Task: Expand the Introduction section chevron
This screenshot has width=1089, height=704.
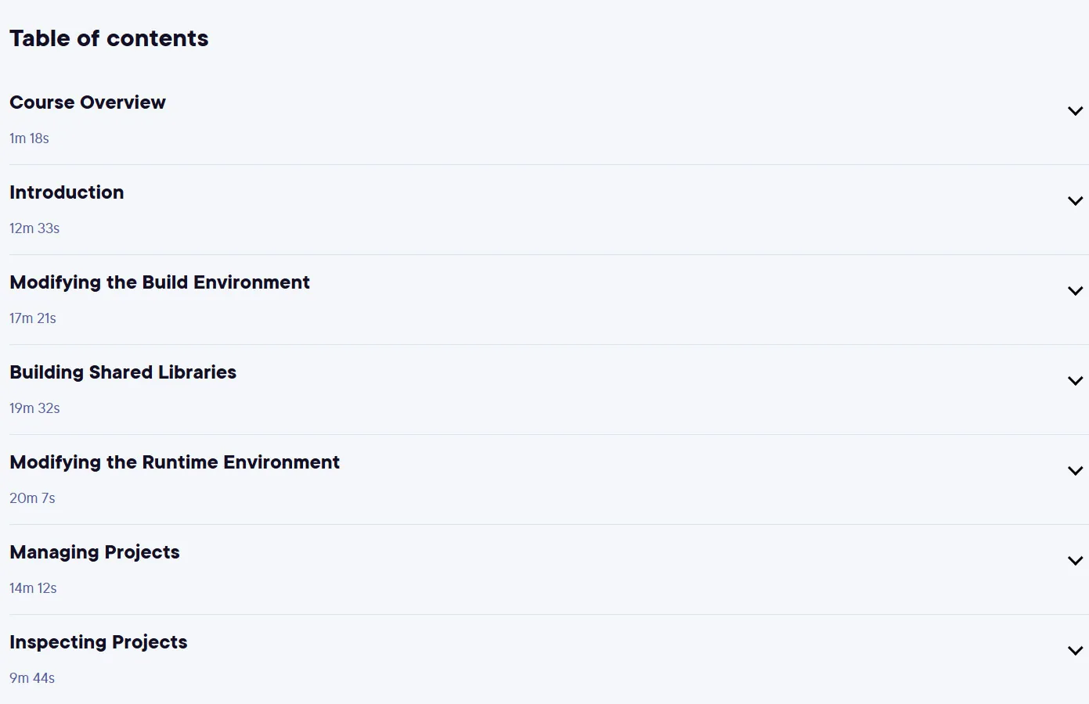Action: point(1075,201)
